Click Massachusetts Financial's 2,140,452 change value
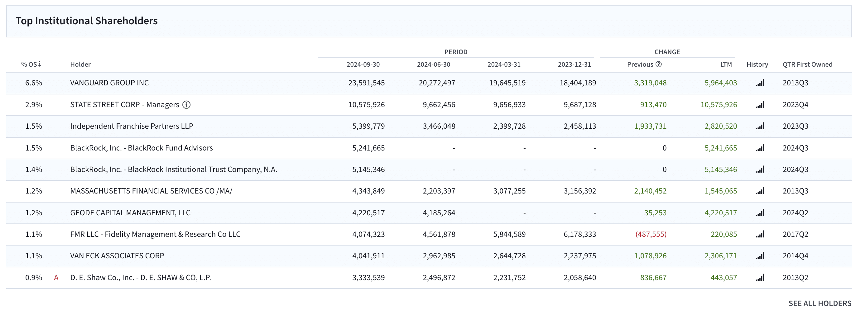This screenshot has height=311, width=861. pyautogui.click(x=650, y=191)
